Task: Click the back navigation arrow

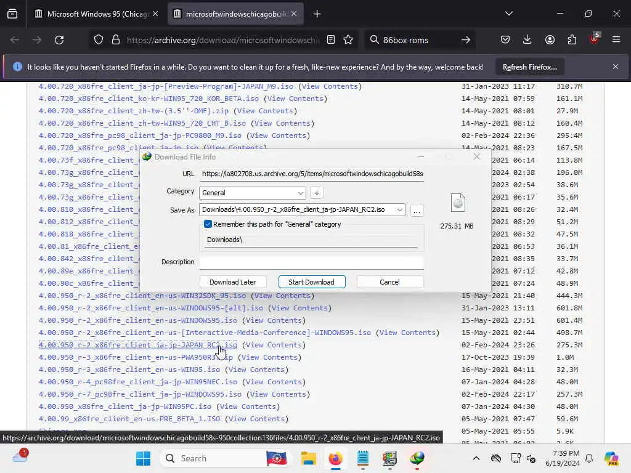Action: (x=15, y=40)
